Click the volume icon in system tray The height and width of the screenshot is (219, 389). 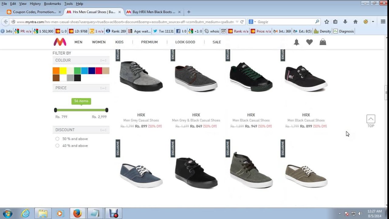(360, 214)
